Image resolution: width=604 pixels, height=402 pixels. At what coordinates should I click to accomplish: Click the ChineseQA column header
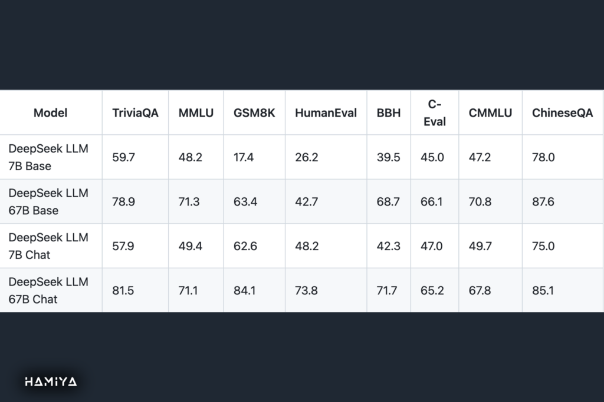[x=562, y=113]
